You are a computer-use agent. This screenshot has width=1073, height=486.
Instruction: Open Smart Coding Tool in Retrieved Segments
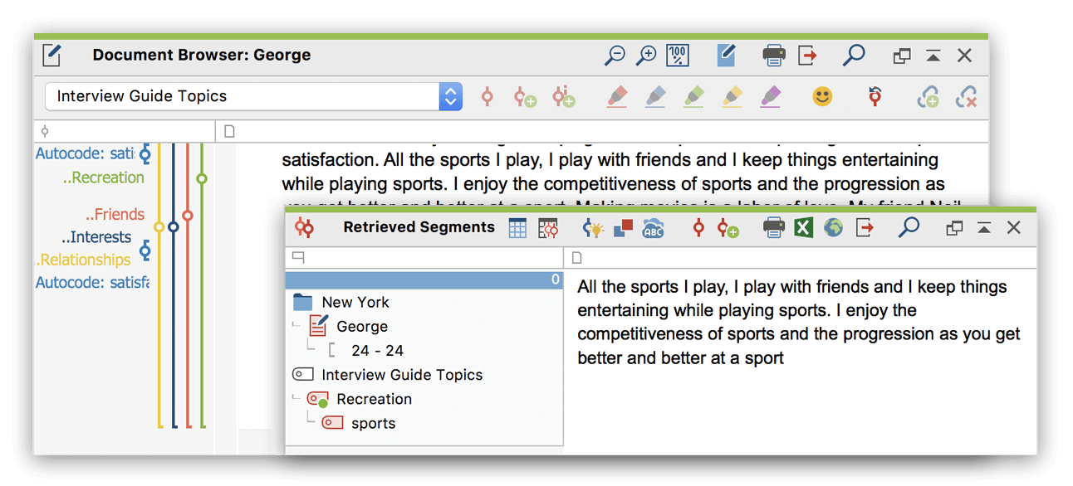pyautogui.click(x=592, y=228)
